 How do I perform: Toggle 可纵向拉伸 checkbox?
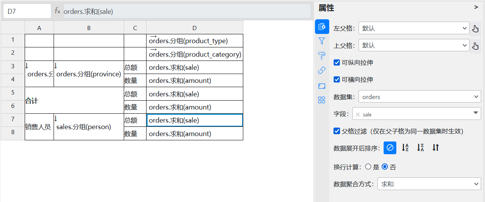[x=337, y=62]
